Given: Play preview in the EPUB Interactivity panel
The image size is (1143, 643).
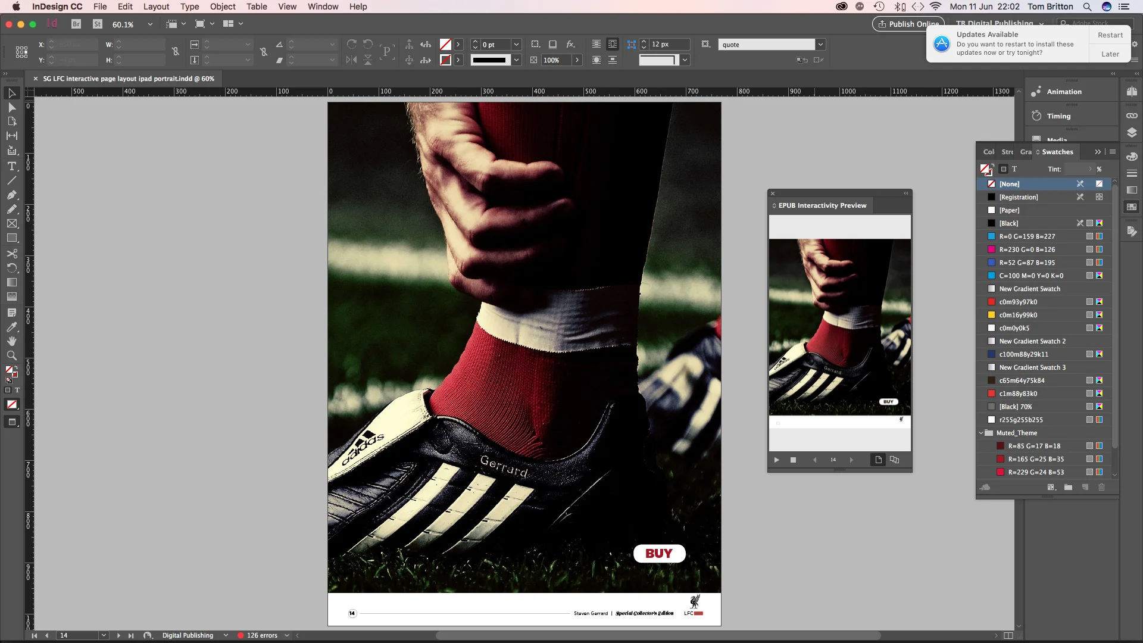Looking at the screenshot, I should (776, 460).
